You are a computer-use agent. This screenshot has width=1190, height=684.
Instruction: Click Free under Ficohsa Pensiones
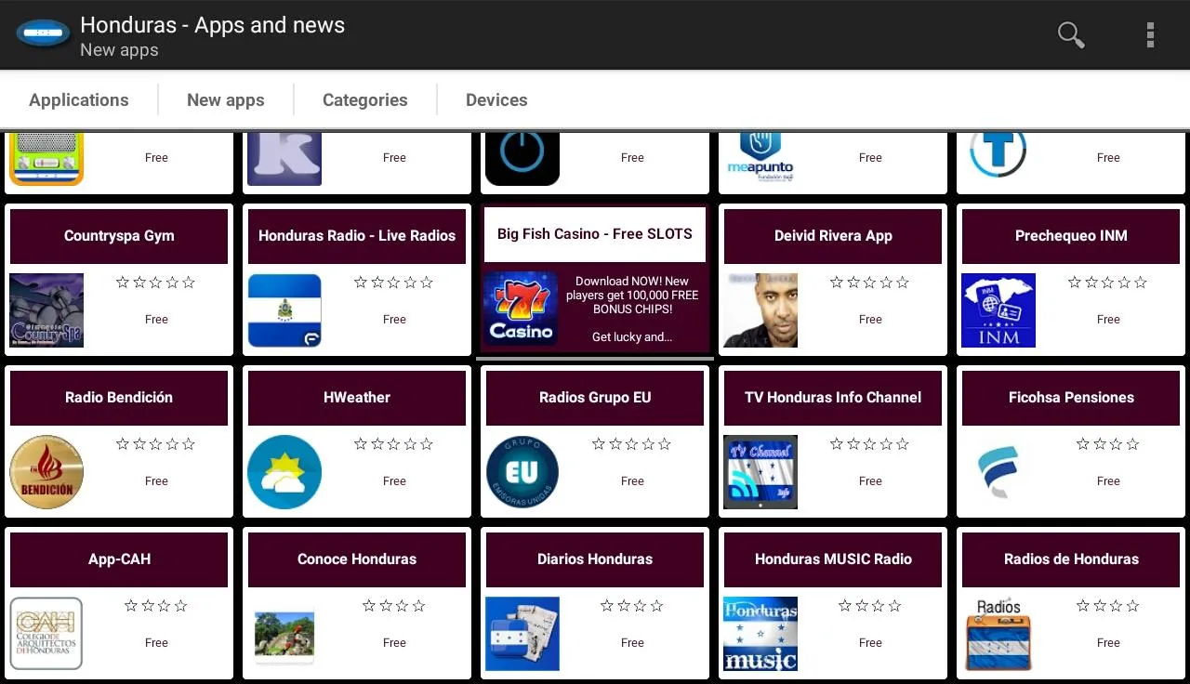[x=1108, y=481]
